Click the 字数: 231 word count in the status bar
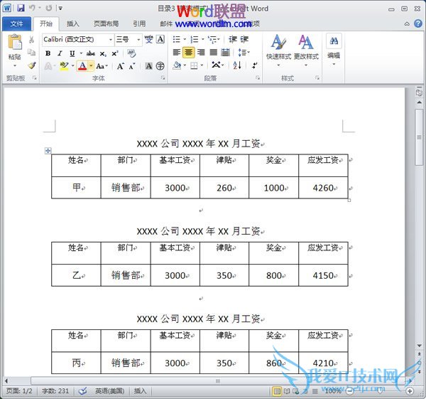 click(x=55, y=391)
